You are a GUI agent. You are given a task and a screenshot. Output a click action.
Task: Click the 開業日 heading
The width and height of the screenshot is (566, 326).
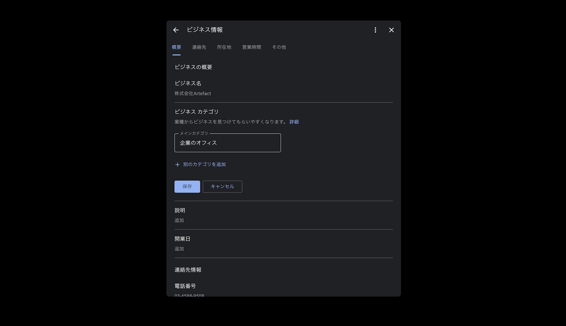182,239
